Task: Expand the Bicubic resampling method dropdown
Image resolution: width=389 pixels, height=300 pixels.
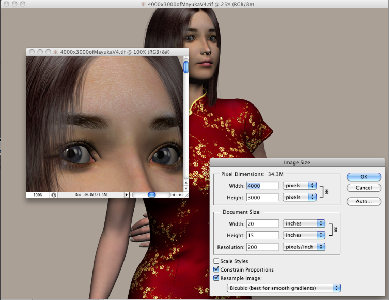Action: tap(284, 288)
